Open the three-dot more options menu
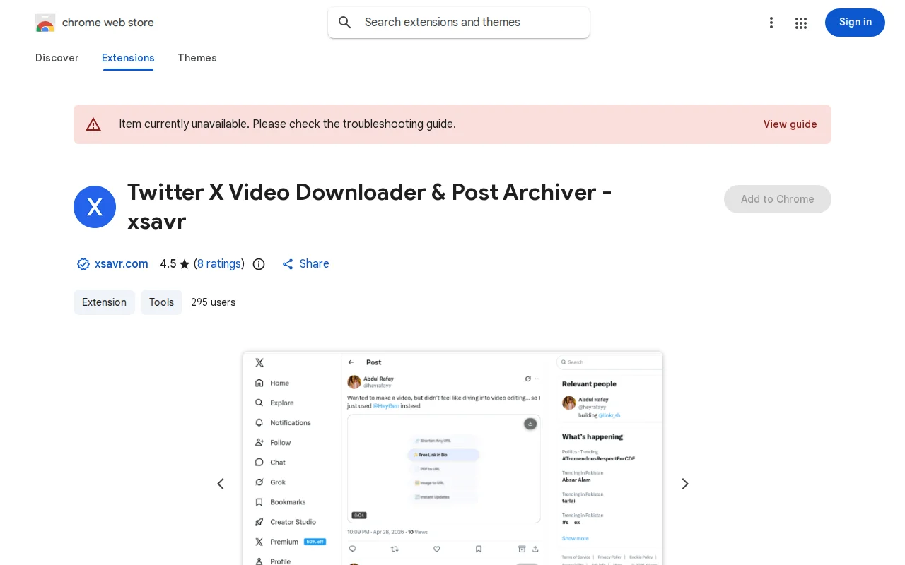The height and width of the screenshot is (565, 905). (x=771, y=23)
